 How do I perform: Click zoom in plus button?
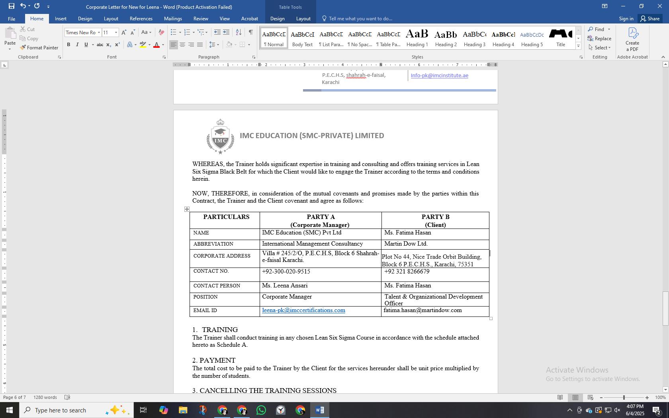(x=647, y=397)
